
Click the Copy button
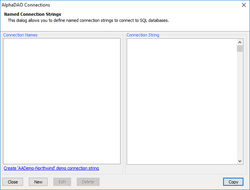click(x=233, y=182)
